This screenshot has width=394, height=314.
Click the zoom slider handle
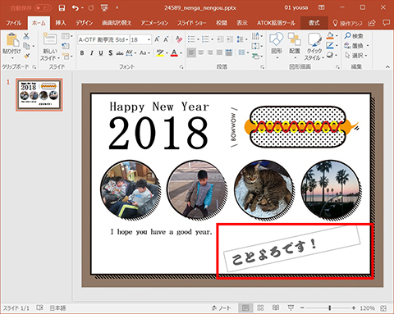tap(330, 308)
